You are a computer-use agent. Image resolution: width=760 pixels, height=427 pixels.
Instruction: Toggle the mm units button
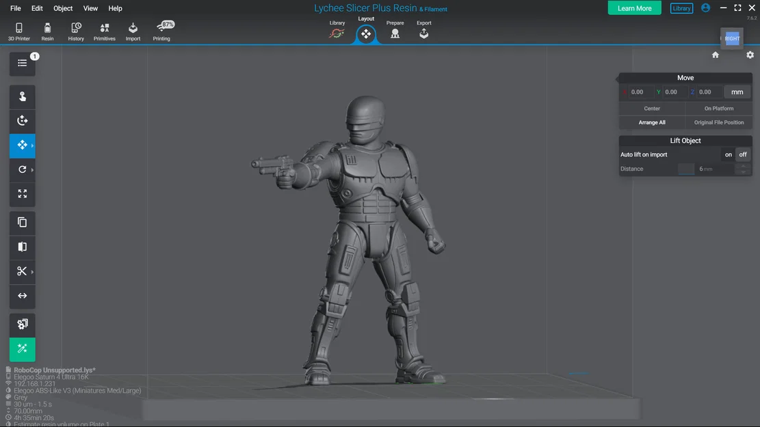coord(737,92)
